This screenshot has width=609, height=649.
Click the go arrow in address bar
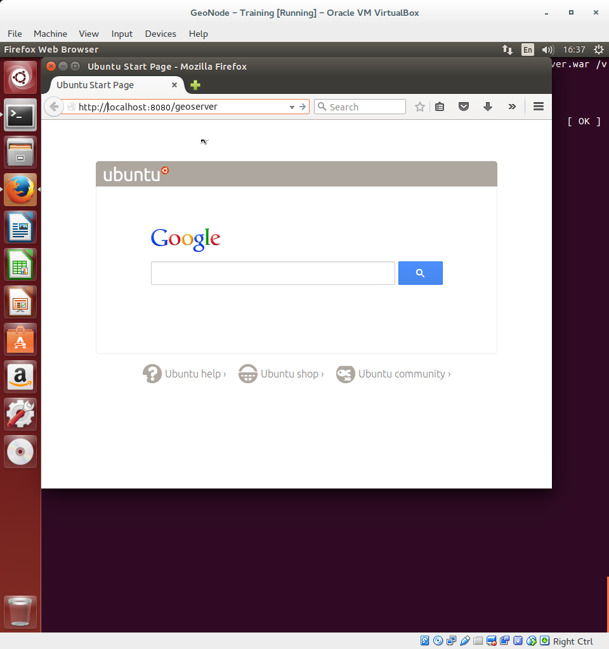pos(303,107)
